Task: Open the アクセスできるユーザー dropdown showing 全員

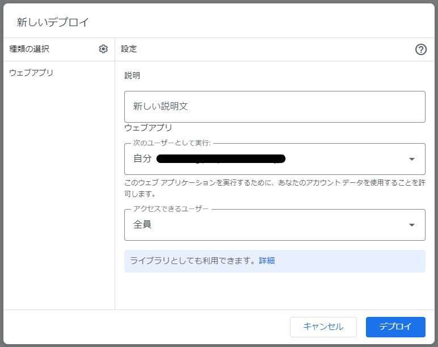Action: coord(275,225)
